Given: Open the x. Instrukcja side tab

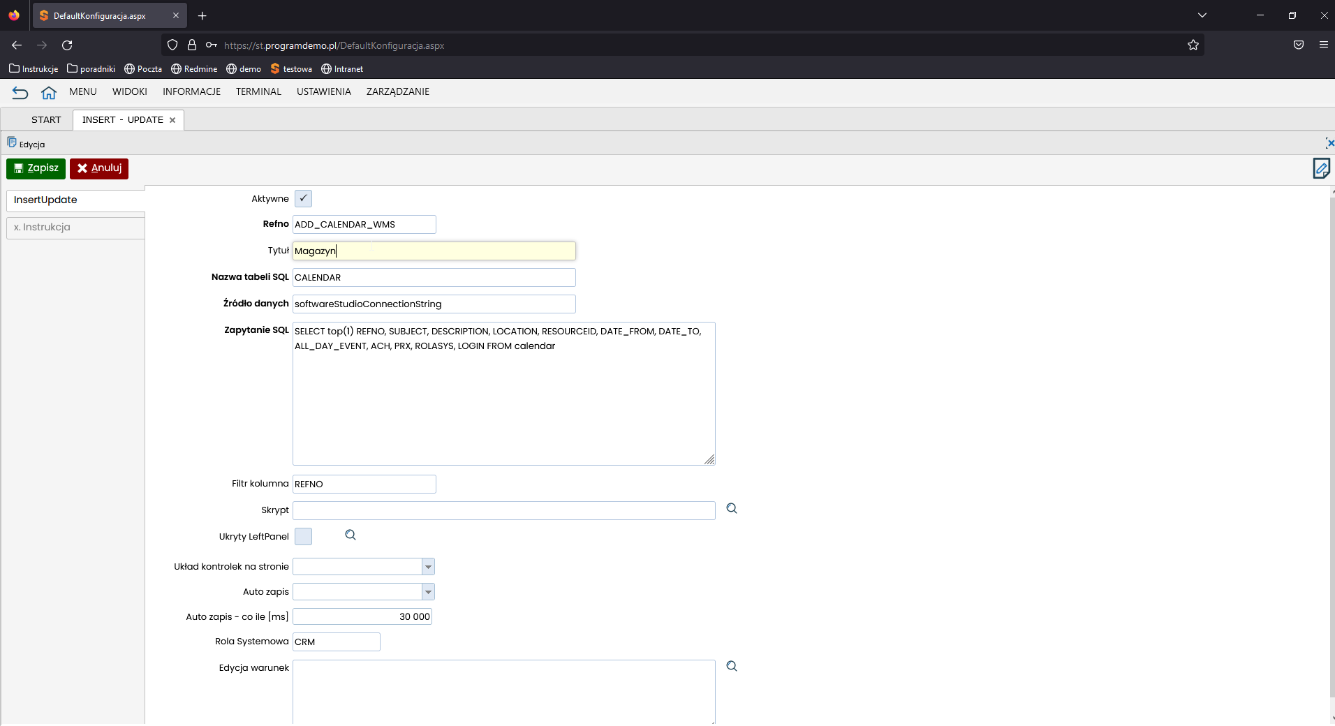Looking at the screenshot, I should [75, 228].
